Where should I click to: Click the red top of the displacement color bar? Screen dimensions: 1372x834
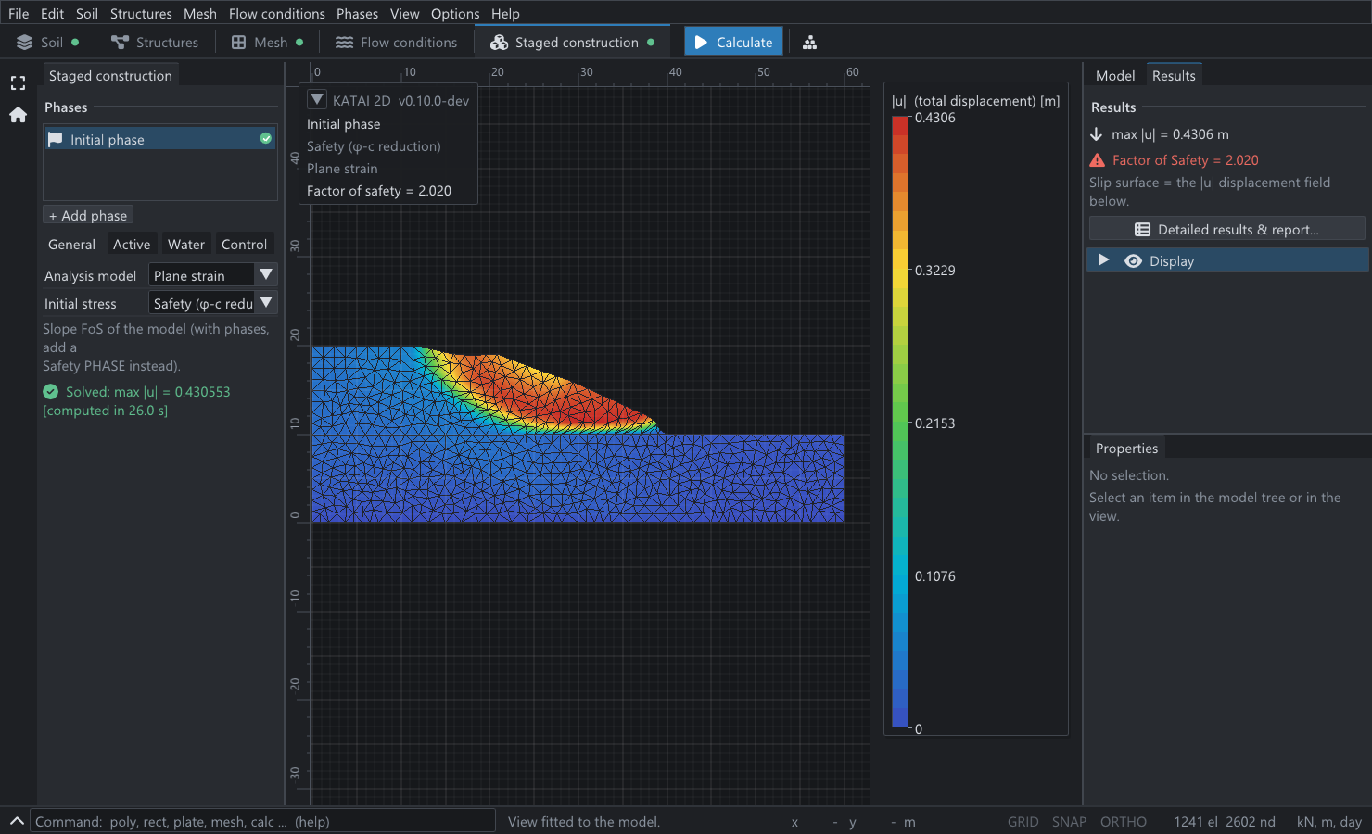click(x=900, y=125)
